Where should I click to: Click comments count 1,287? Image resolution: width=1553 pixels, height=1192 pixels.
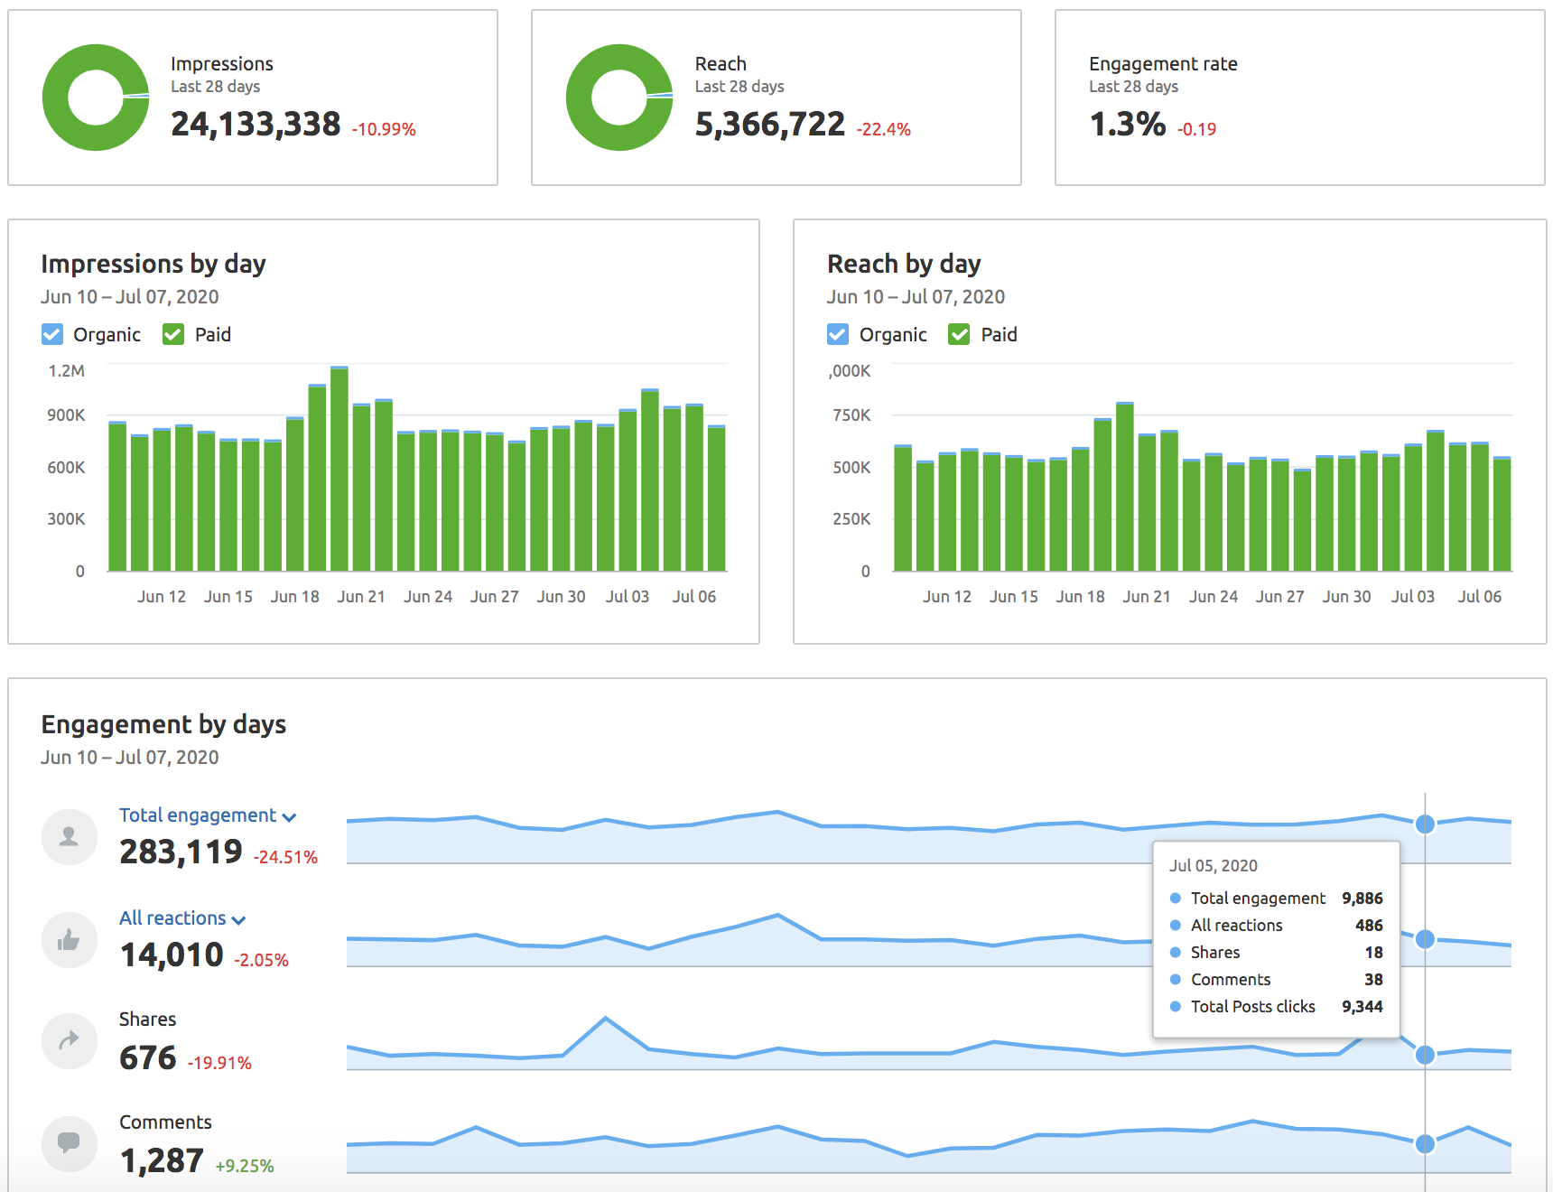coord(162,1160)
